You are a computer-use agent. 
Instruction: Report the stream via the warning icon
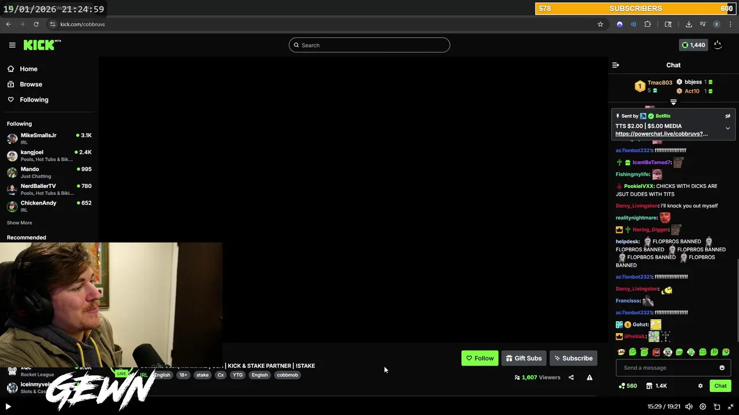point(589,378)
